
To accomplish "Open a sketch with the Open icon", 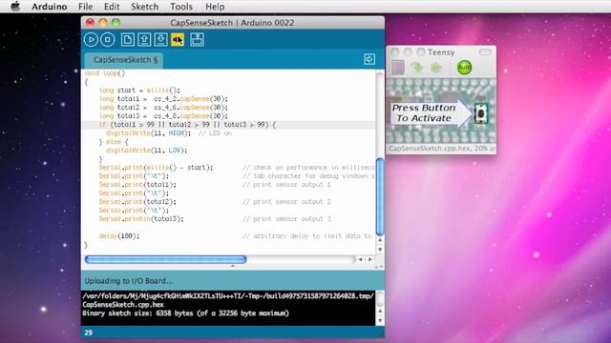I will [144, 40].
